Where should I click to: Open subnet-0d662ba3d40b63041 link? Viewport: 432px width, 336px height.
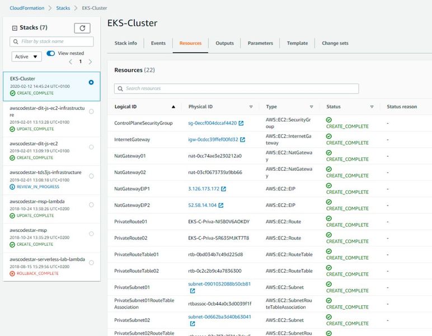[219, 317]
